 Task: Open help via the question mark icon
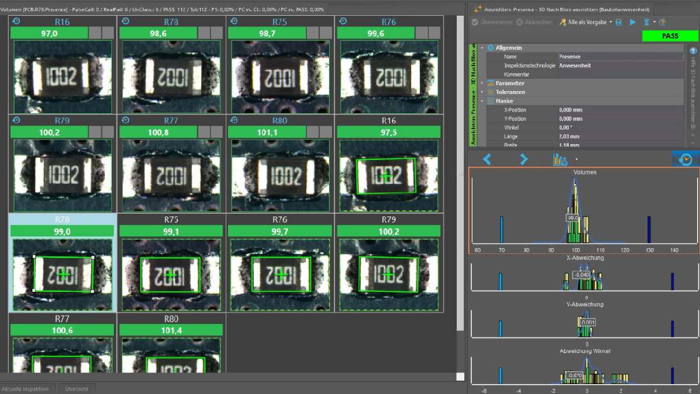tap(663, 22)
